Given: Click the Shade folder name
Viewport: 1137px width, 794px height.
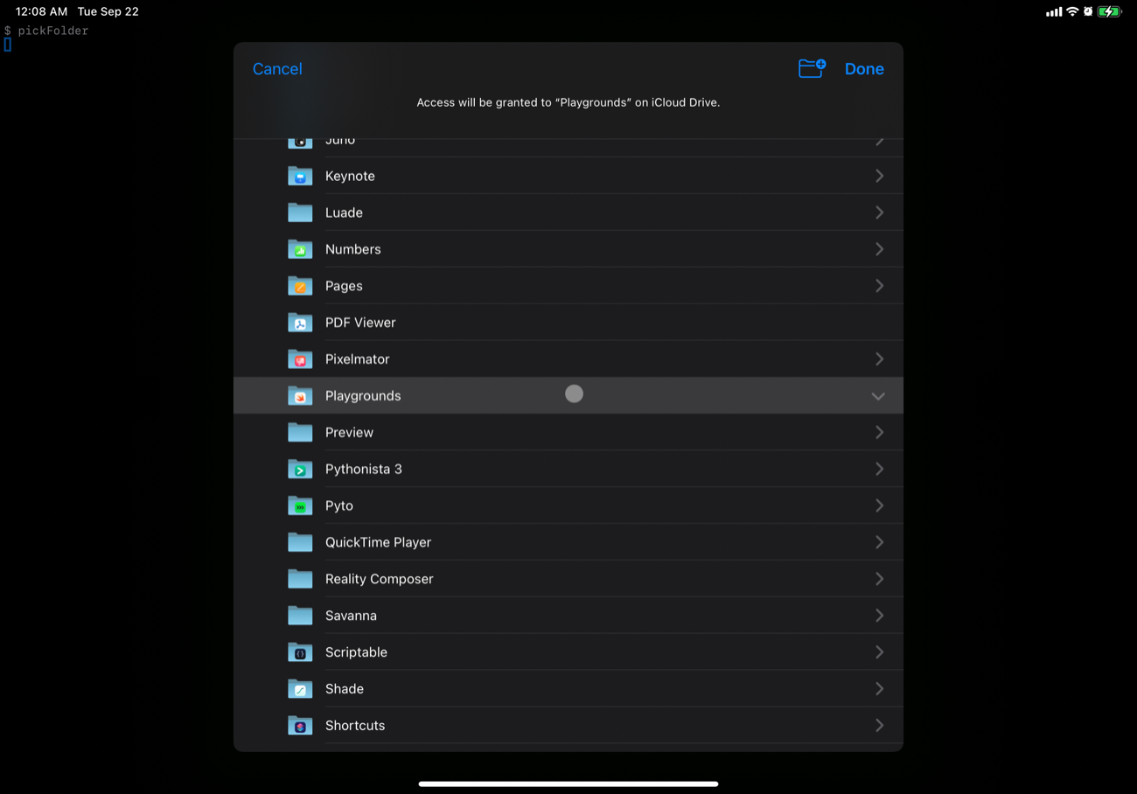Looking at the screenshot, I should click(x=345, y=690).
